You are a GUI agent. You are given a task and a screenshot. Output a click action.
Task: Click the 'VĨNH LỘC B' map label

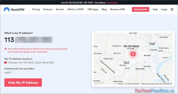117,53
